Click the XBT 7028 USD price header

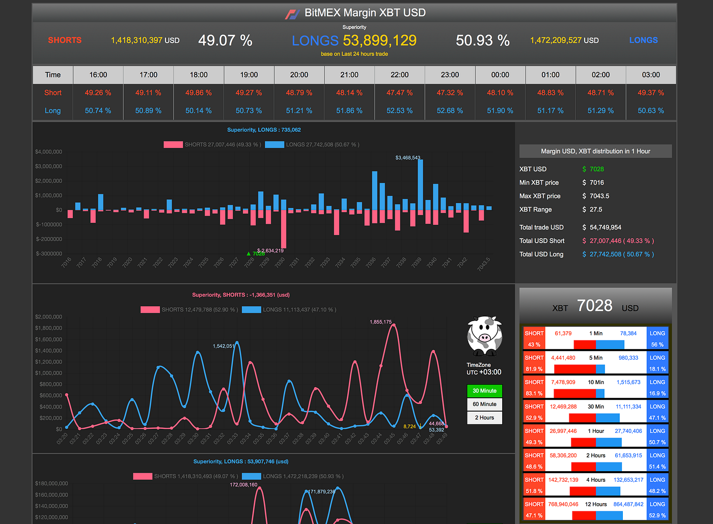point(595,306)
